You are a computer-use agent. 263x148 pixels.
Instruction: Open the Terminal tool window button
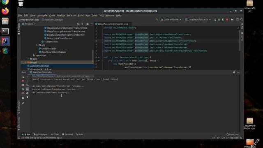coord(67,134)
